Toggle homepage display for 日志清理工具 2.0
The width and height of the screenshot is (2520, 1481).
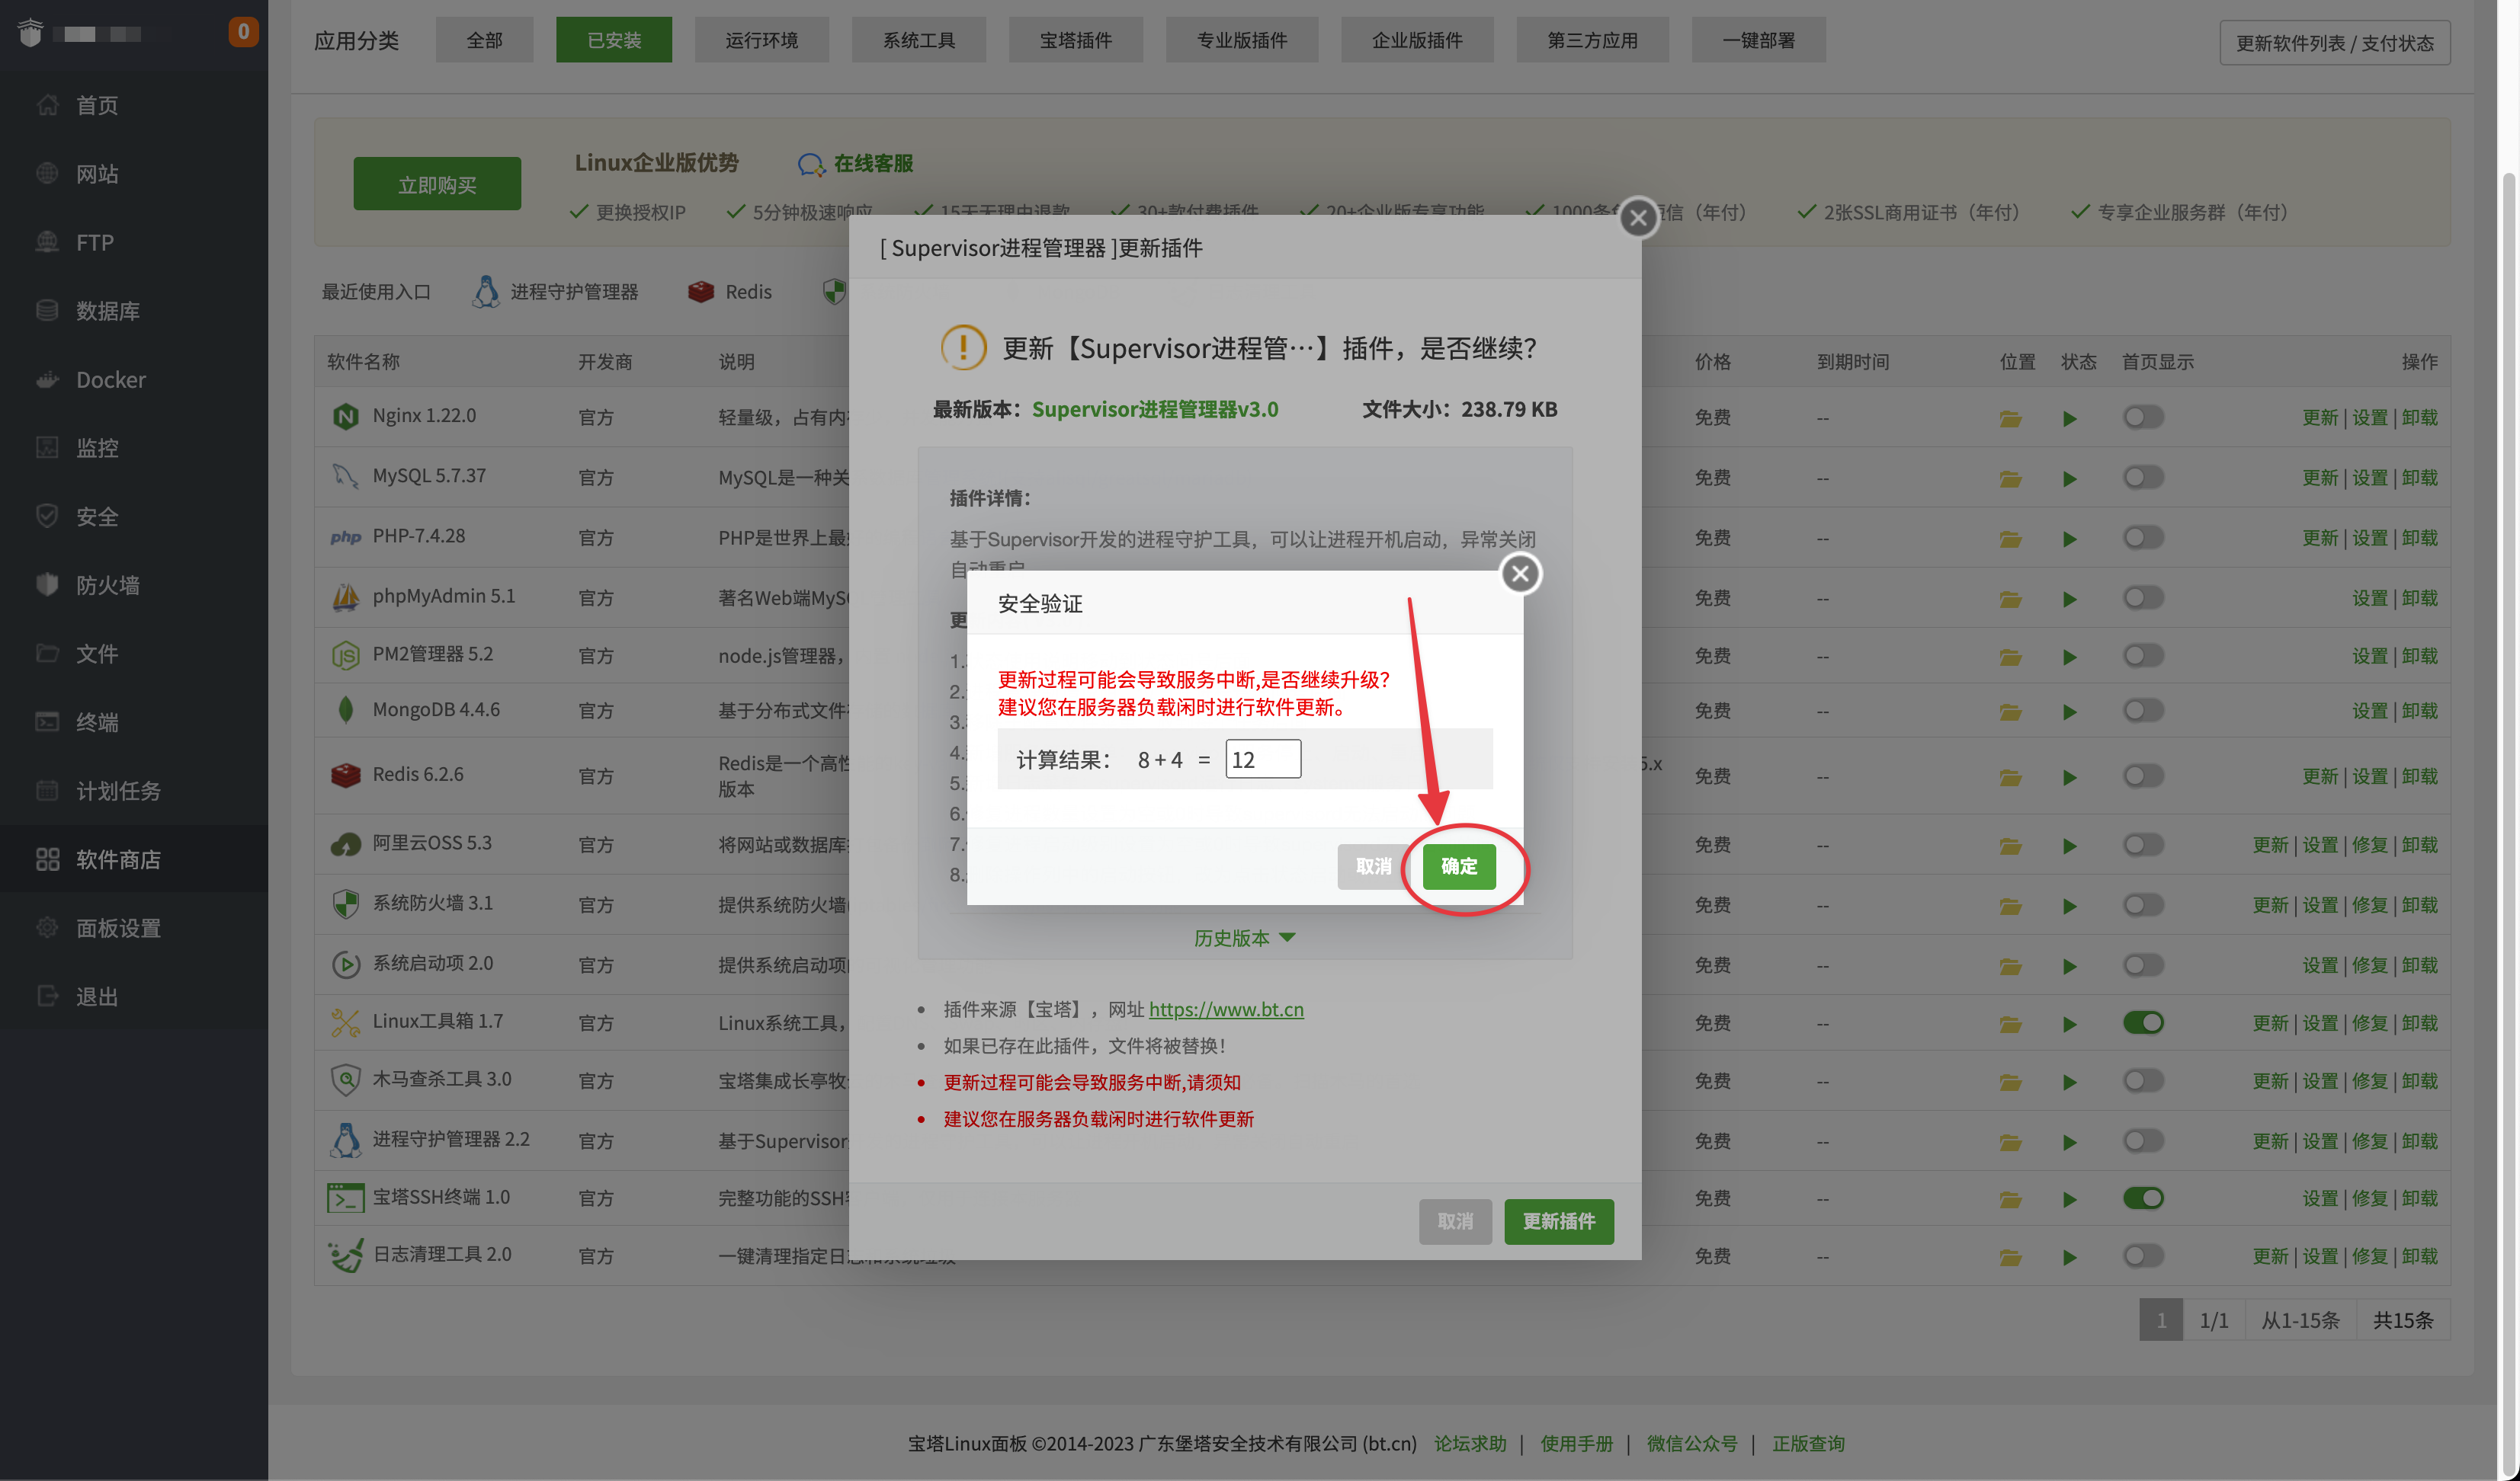2143,1255
